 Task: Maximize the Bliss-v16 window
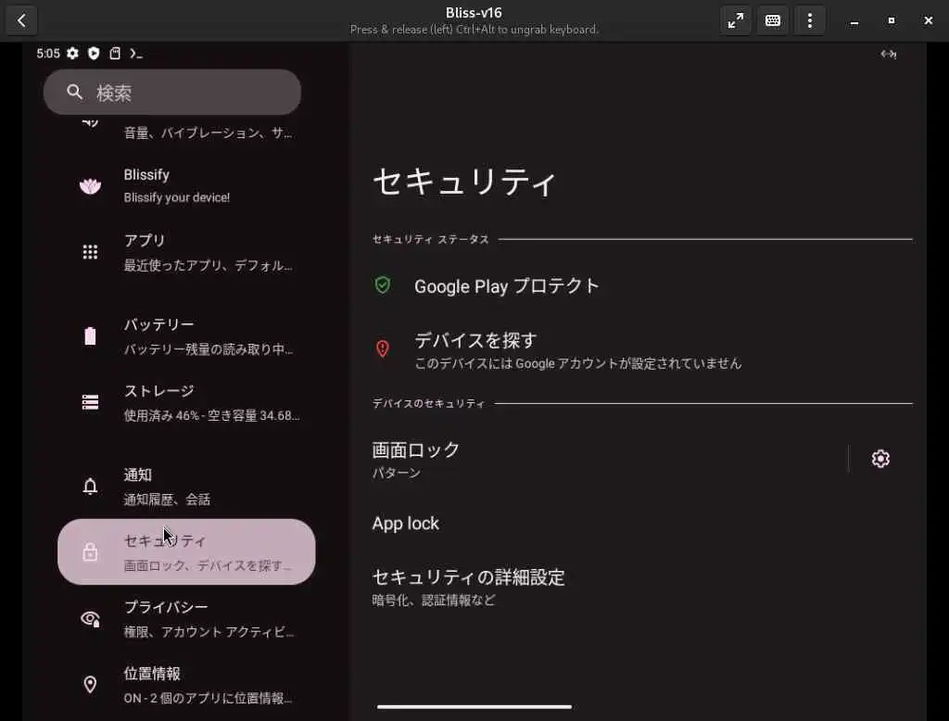891,20
